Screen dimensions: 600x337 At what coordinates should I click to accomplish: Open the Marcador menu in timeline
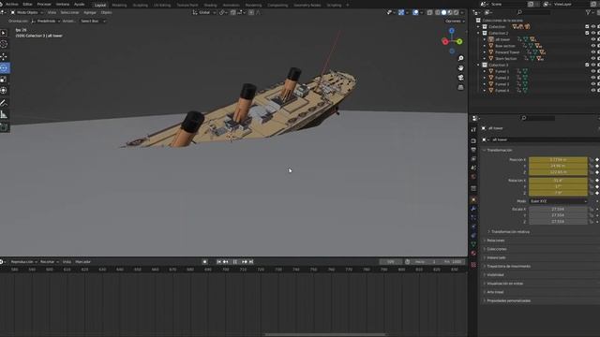tap(83, 262)
